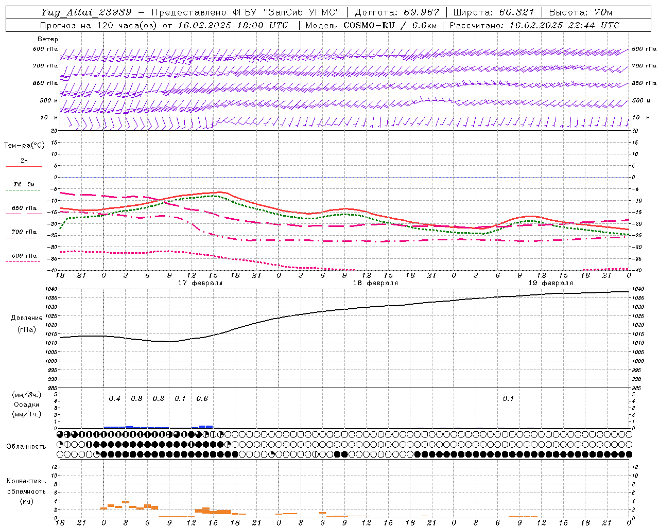This screenshot has height=527, width=659.
Task: Click the station title Yug_Altai_23939
Action: pyautogui.click(x=86, y=12)
